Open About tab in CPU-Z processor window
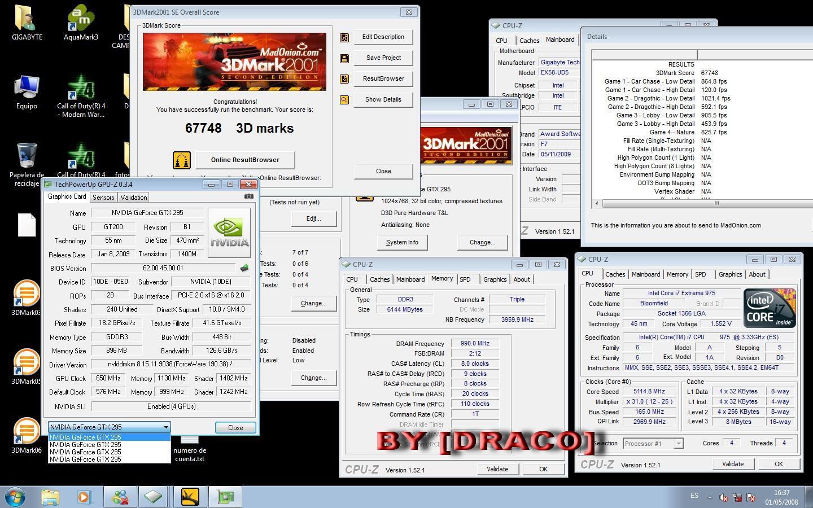 pos(757,274)
